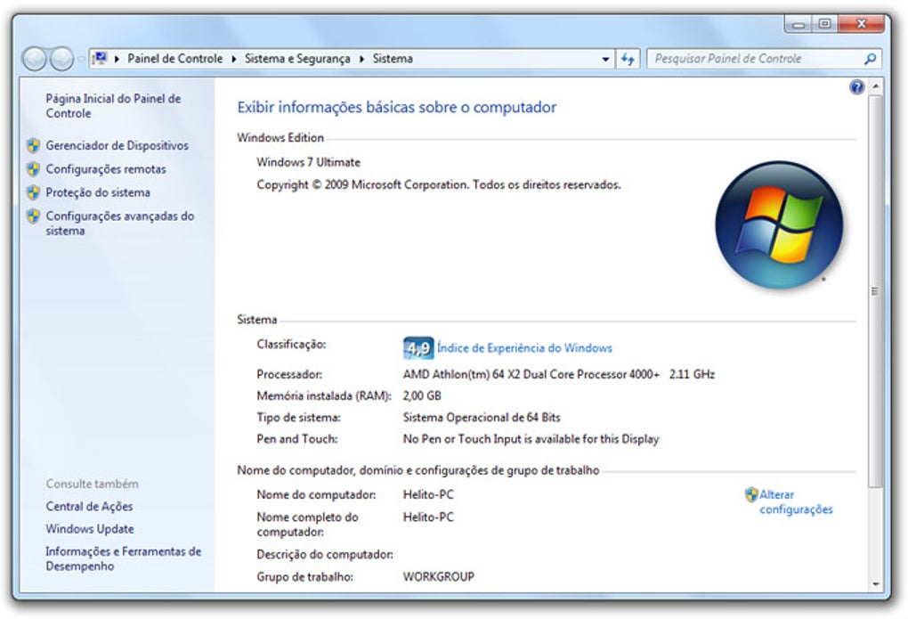Minimize the Sistema window
The height and width of the screenshot is (619, 908).
pos(799,24)
